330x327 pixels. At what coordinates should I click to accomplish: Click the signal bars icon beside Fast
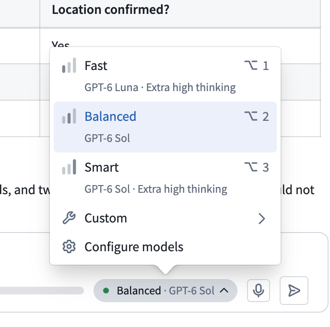(x=69, y=65)
